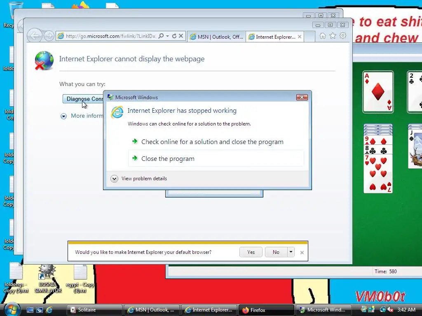This screenshot has width=422, height=316.
Task: Close the front Internet Explorer window
Action: click(342, 25)
